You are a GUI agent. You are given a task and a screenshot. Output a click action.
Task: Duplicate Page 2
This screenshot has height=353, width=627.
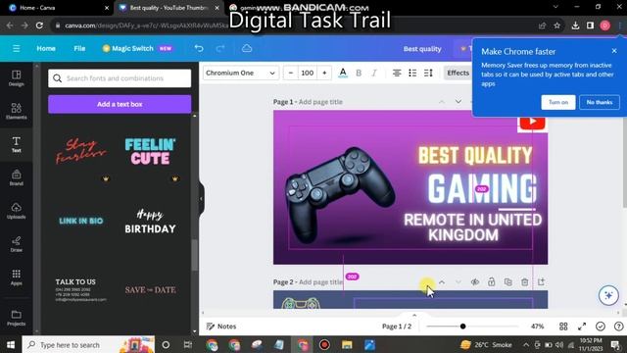pyautogui.click(x=507, y=282)
